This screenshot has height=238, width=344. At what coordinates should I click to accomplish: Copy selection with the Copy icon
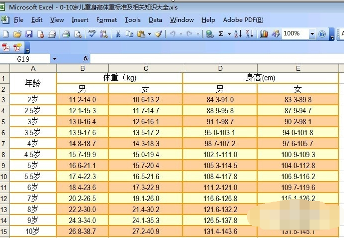[129, 34]
